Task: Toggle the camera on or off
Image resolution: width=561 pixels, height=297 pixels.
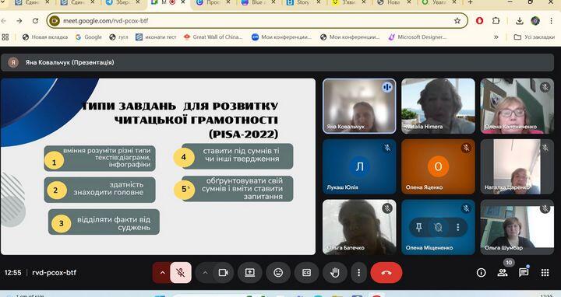Action: pyautogui.click(x=224, y=273)
